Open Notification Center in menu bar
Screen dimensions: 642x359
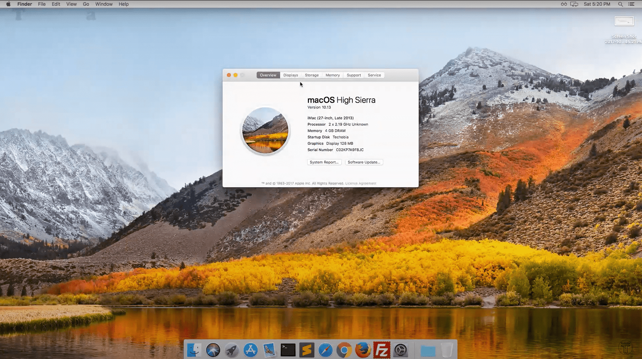(x=631, y=4)
